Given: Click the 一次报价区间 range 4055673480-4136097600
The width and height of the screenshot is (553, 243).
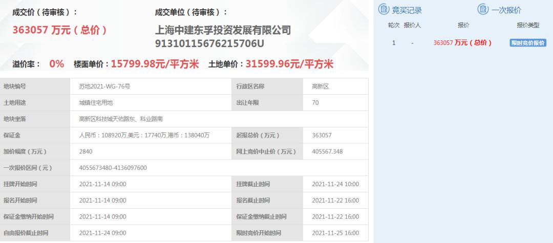Looking at the screenshot, I should pyautogui.click(x=113, y=168).
